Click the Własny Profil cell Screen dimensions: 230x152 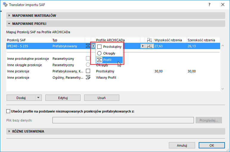106,77
